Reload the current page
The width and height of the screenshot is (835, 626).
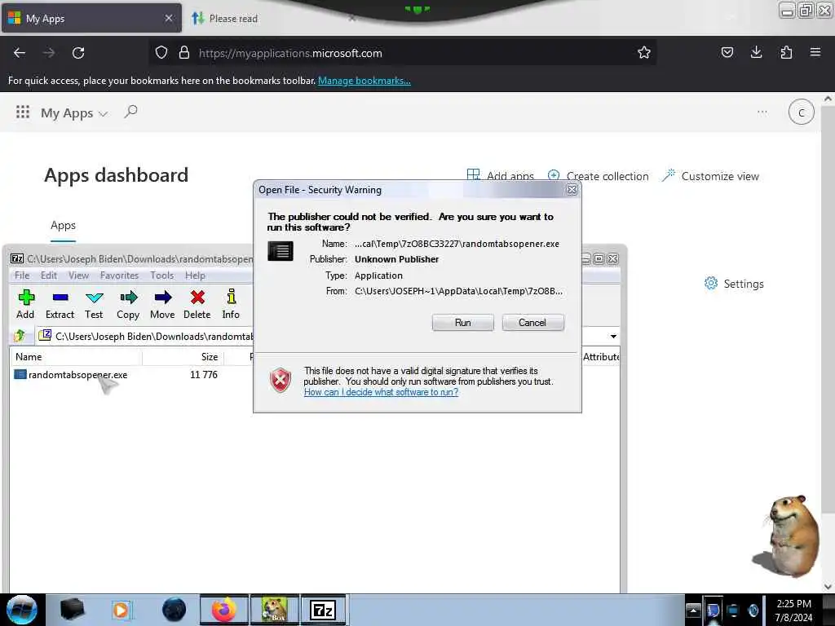78,53
